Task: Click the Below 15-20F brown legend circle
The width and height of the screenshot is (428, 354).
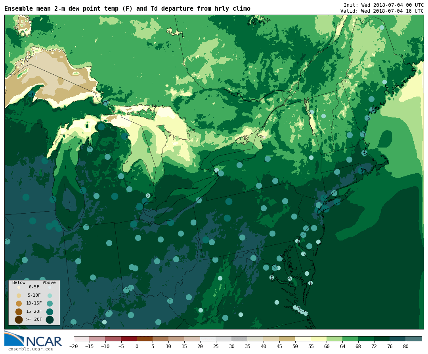Action: point(19,312)
